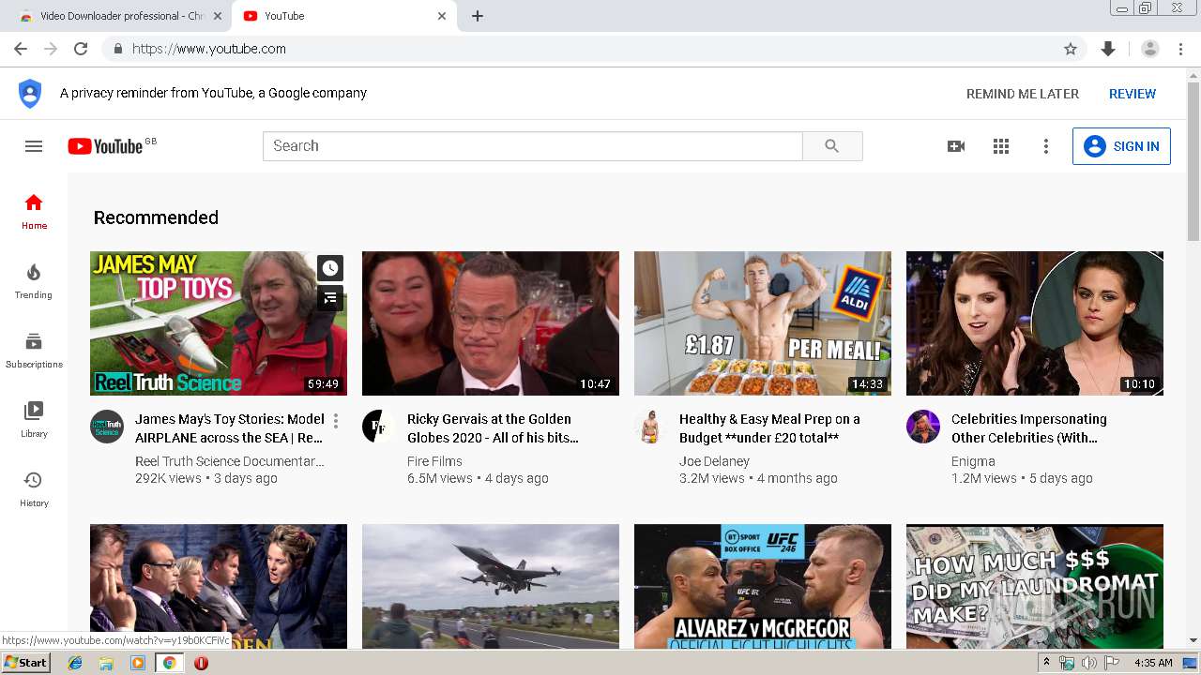Open Trending in sidebar
Image resolution: width=1201 pixels, height=675 pixels.
(x=34, y=281)
